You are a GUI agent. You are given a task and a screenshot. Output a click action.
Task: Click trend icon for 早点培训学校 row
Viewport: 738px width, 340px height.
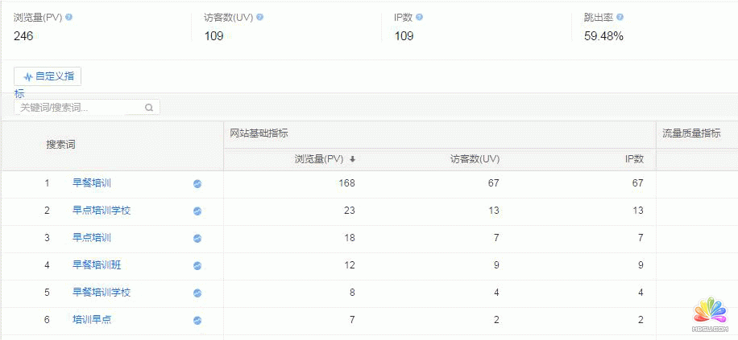(x=197, y=211)
